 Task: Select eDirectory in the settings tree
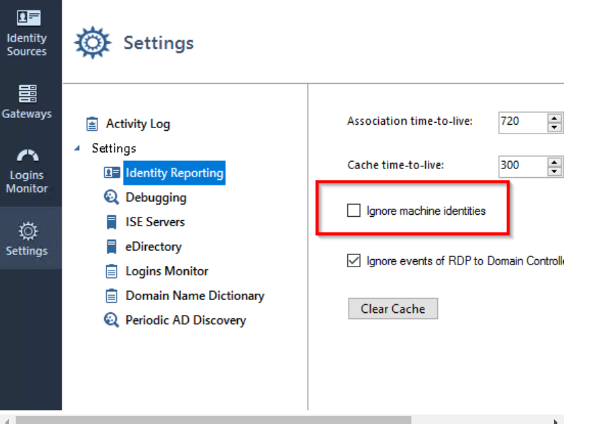[153, 246]
